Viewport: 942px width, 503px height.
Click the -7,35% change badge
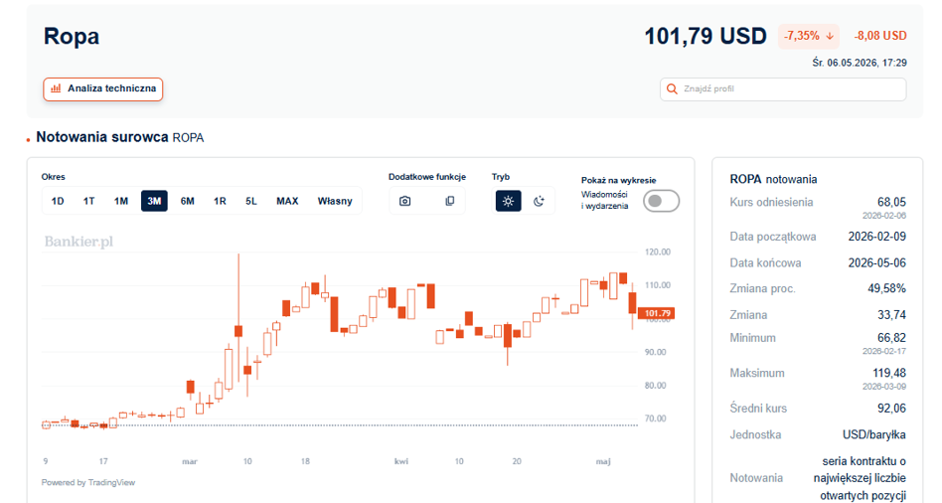[x=809, y=36]
